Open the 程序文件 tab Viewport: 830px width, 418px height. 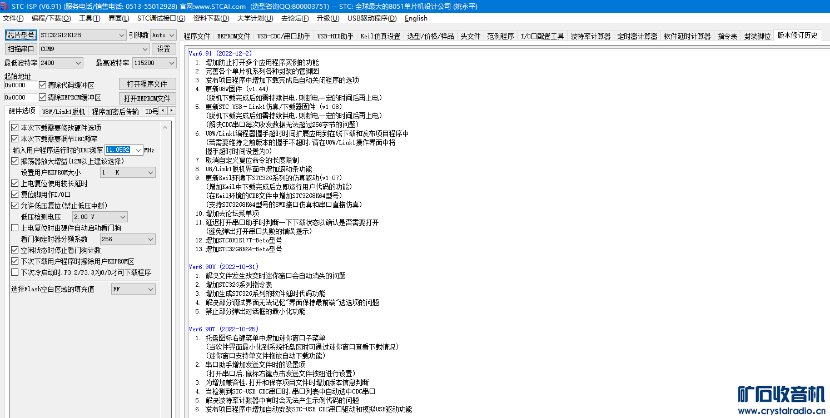[197, 36]
